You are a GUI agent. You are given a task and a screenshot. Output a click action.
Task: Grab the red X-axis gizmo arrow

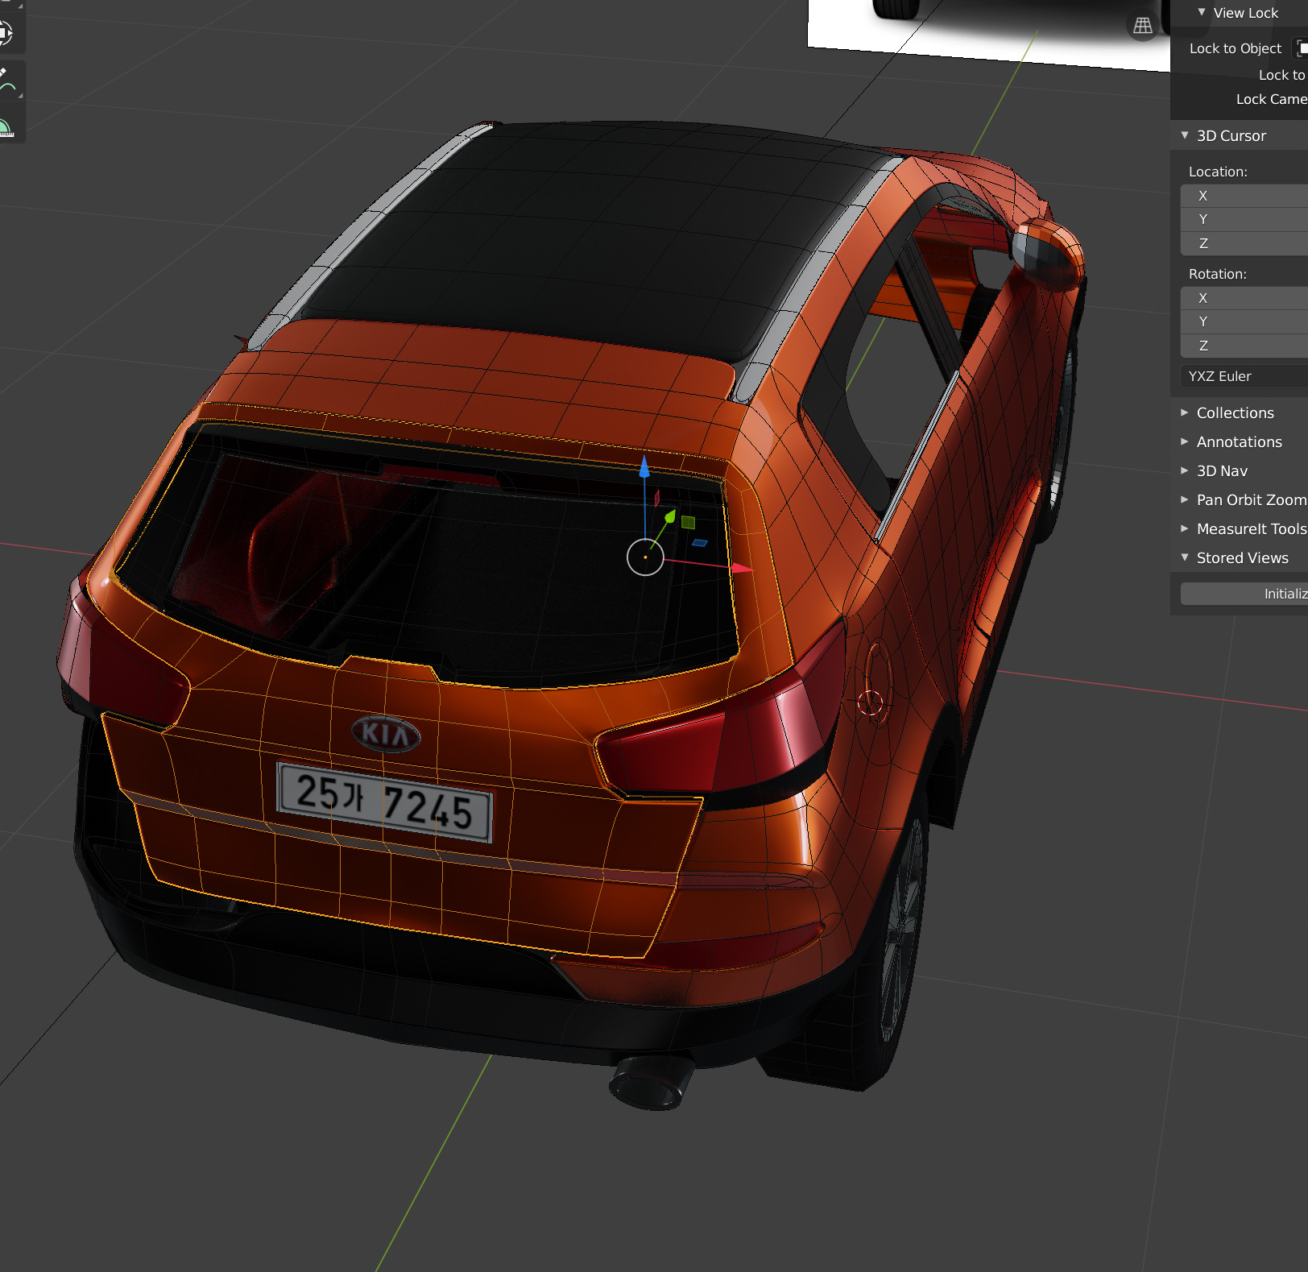742,568
